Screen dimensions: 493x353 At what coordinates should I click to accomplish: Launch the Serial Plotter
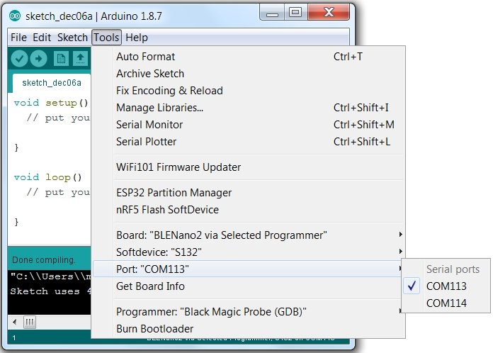(249, 142)
